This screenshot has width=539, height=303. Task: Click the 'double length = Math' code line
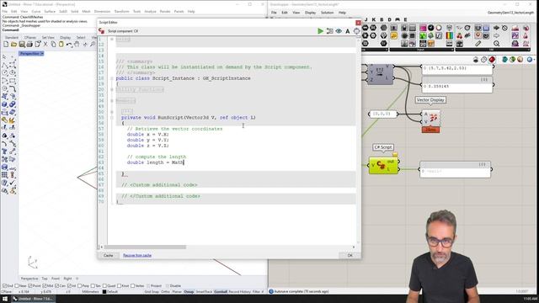pos(155,162)
